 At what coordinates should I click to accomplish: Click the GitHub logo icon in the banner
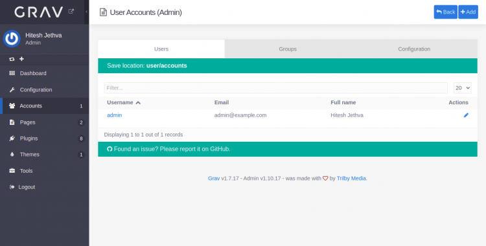pos(110,149)
